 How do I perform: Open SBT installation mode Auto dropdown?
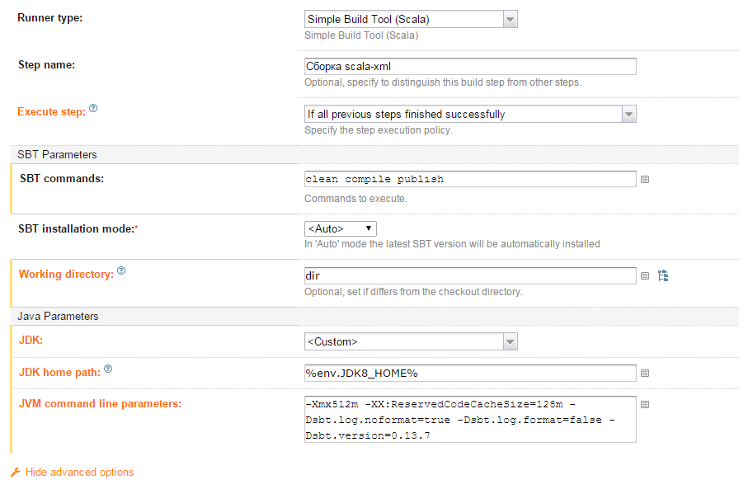(x=341, y=228)
